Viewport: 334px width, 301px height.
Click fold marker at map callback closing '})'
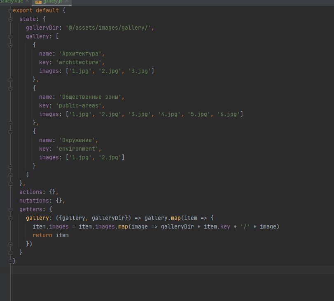(10, 244)
